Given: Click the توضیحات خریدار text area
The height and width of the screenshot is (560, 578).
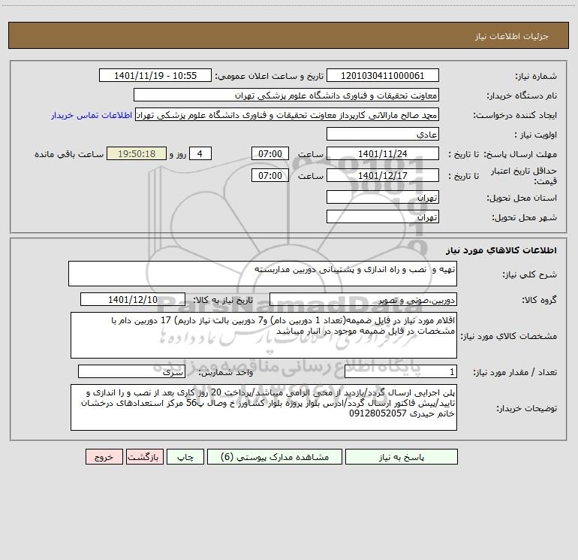Looking at the screenshot, I should (263, 407).
